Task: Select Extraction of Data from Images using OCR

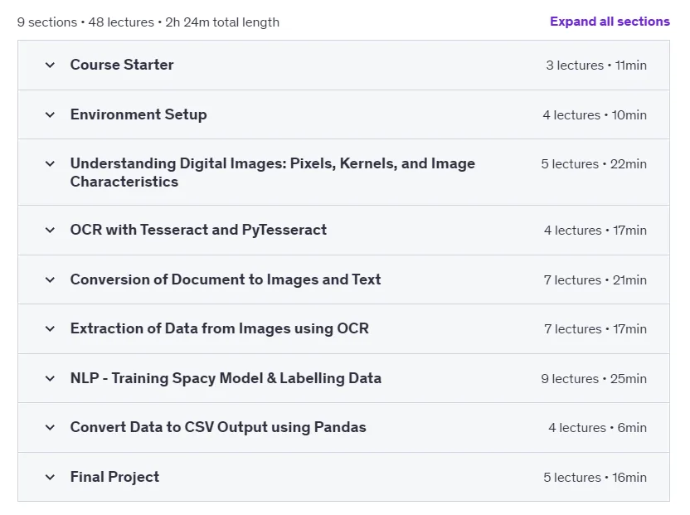Action: (x=220, y=328)
